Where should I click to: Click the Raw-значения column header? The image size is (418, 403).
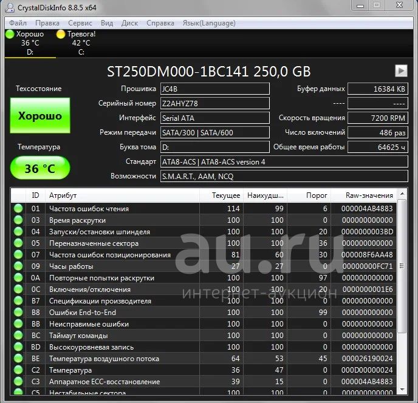(363, 195)
